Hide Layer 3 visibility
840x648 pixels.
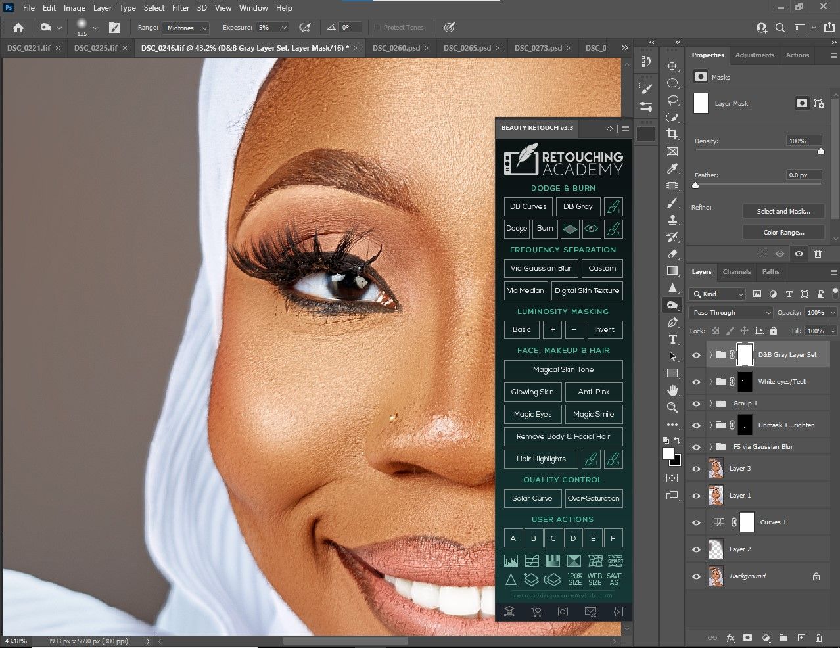(x=696, y=469)
